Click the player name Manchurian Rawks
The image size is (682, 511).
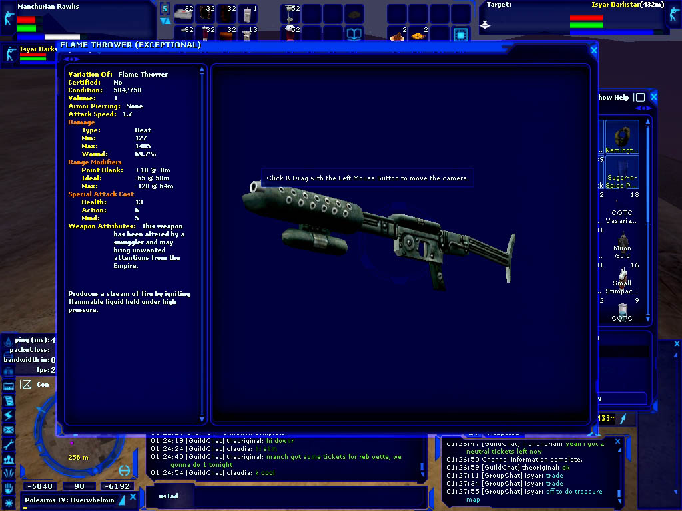(48, 6)
